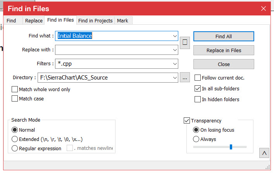Enable Match whole word only

(15, 89)
